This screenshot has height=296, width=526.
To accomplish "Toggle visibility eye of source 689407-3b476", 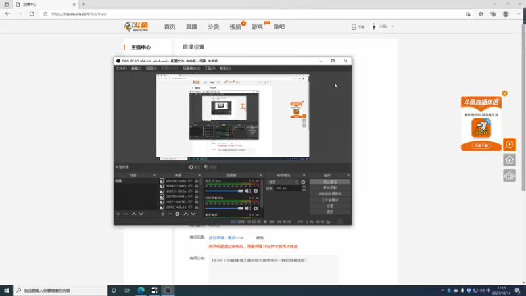I will click(190, 186).
